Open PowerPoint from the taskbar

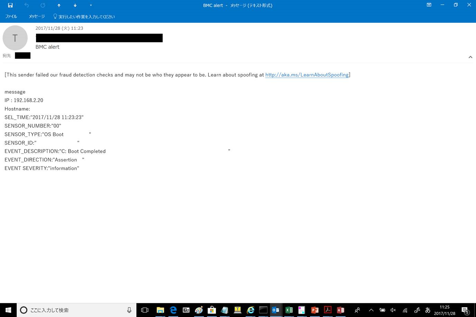coord(314,310)
